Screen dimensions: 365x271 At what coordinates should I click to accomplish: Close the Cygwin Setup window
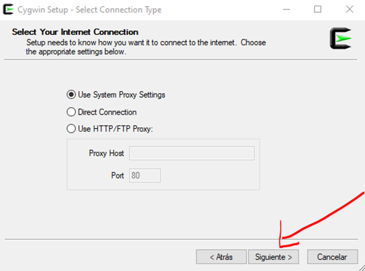pyautogui.click(x=349, y=9)
